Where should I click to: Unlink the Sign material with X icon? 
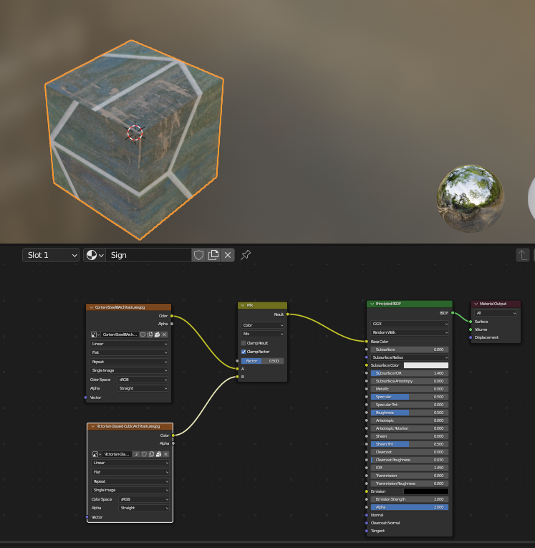click(228, 255)
